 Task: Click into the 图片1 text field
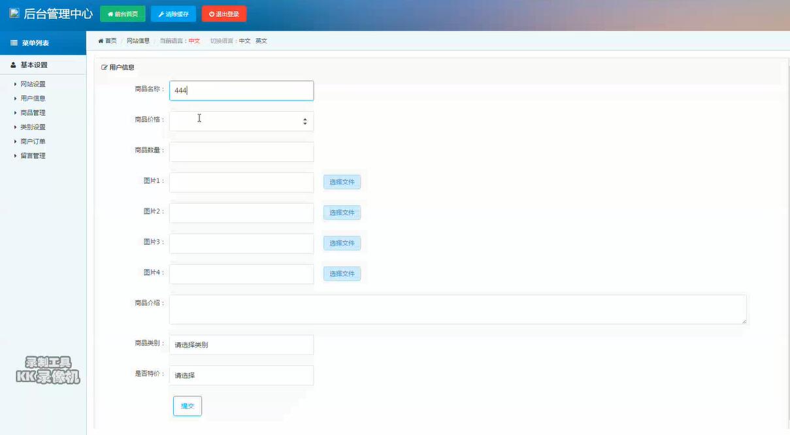click(241, 183)
